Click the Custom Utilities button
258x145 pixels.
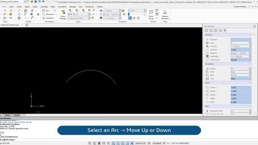click(240, 6)
